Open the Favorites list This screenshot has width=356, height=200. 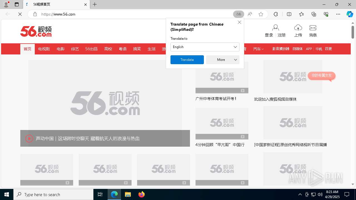pyautogui.click(x=301, y=14)
